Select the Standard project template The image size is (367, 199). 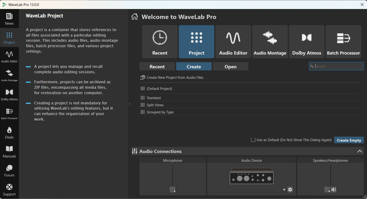click(249, 98)
